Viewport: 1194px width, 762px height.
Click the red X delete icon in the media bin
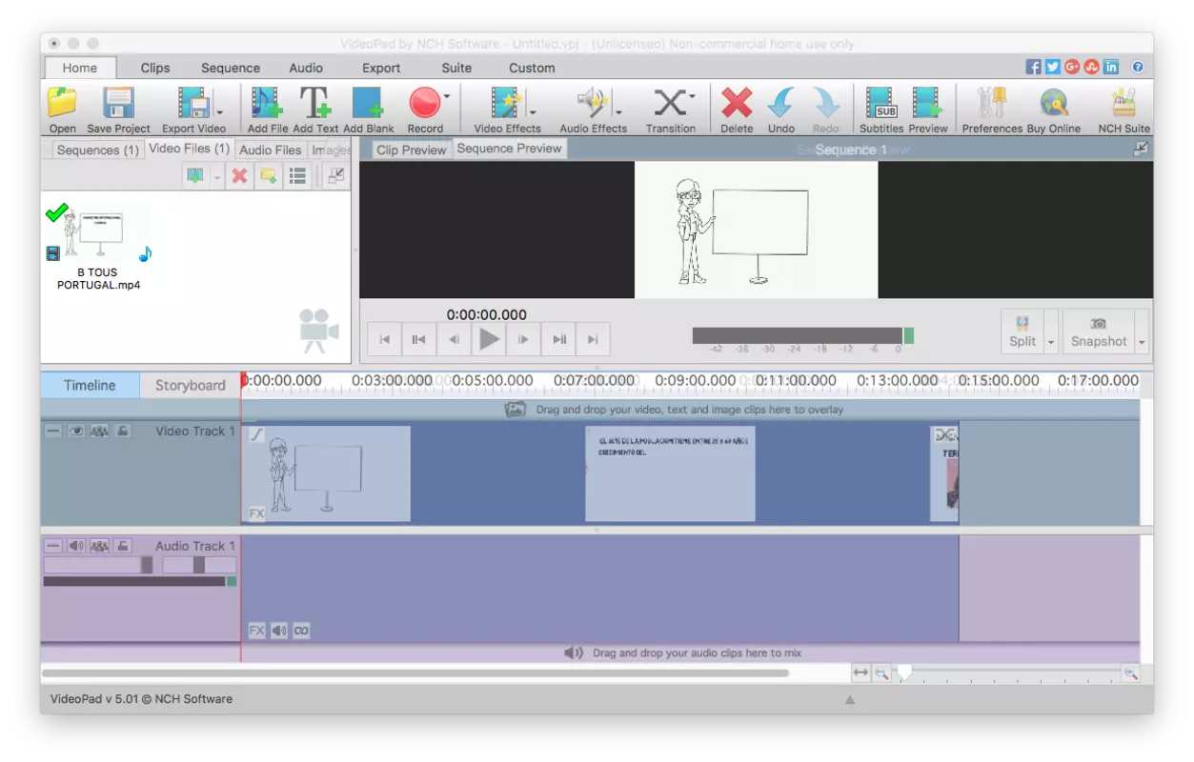(x=240, y=175)
